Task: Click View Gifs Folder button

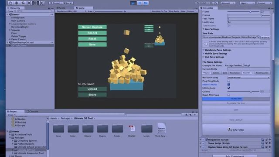Action: point(236,130)
